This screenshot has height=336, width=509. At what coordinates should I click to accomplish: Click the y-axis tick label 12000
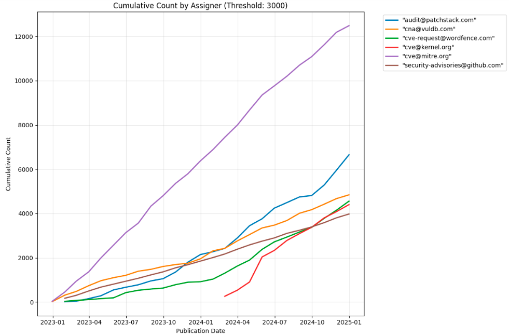click(x=24, y=37)
